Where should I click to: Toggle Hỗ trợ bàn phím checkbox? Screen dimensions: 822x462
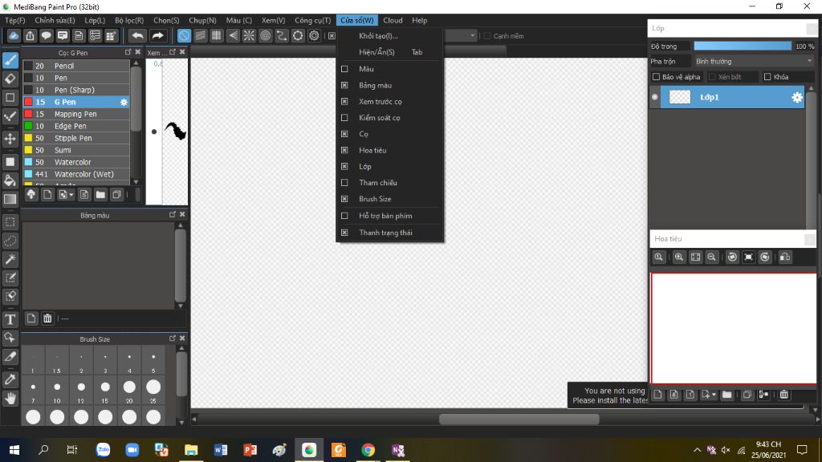click(344, 216)
